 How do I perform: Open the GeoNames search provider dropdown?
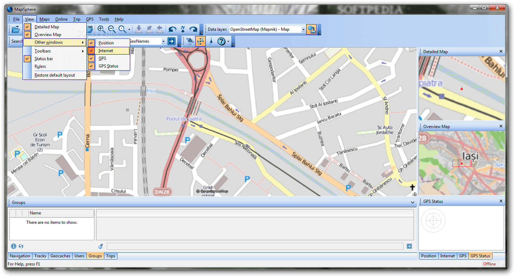point(163,41)
